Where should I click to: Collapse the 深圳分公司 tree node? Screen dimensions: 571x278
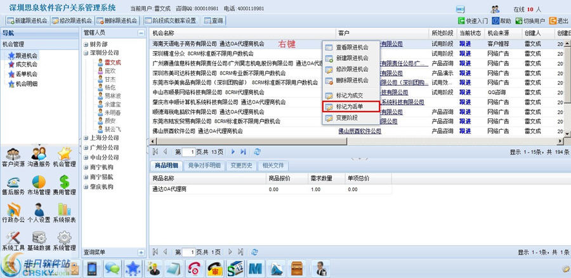86,53
